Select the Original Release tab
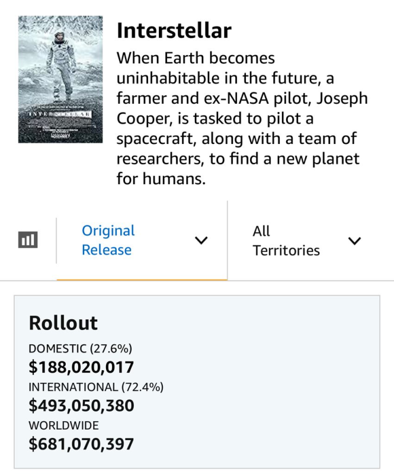The width and height of the screenshot is (394, 474). (108, 240)
